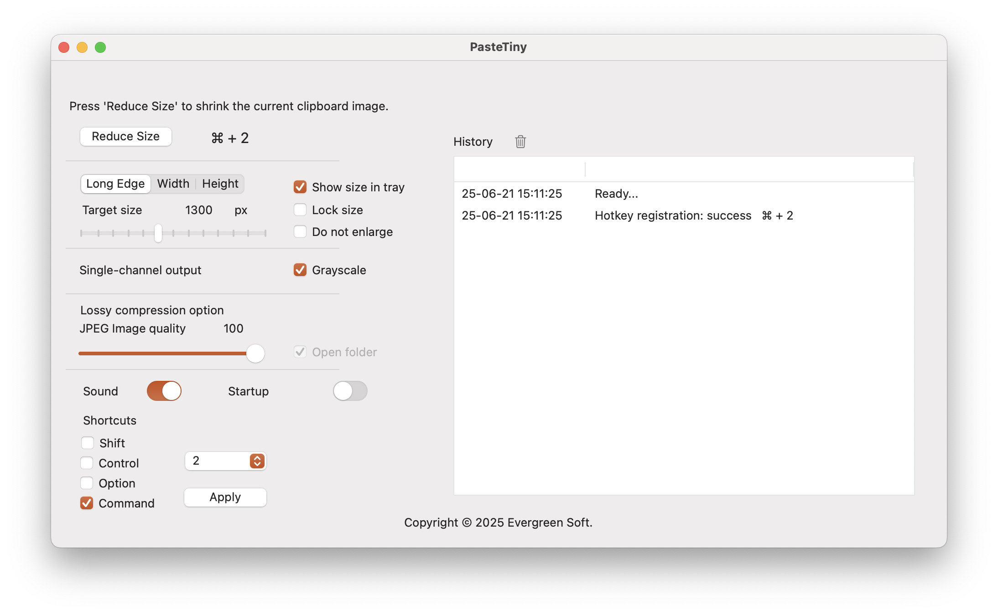The image size is (998, 615).
Task: Turn on the Startup switch
Action: coord(350,391)
